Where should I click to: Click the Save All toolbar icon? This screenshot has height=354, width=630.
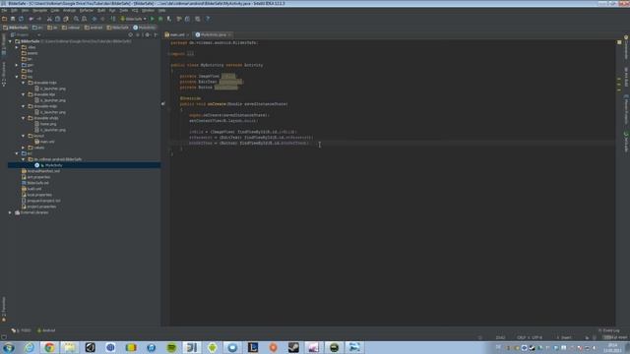[13, 19]
